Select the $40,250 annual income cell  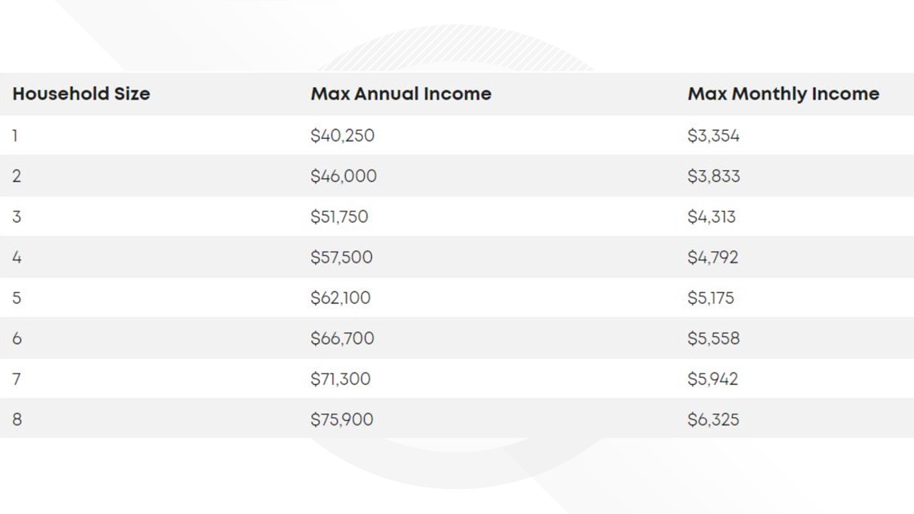(x=342, y=136)
